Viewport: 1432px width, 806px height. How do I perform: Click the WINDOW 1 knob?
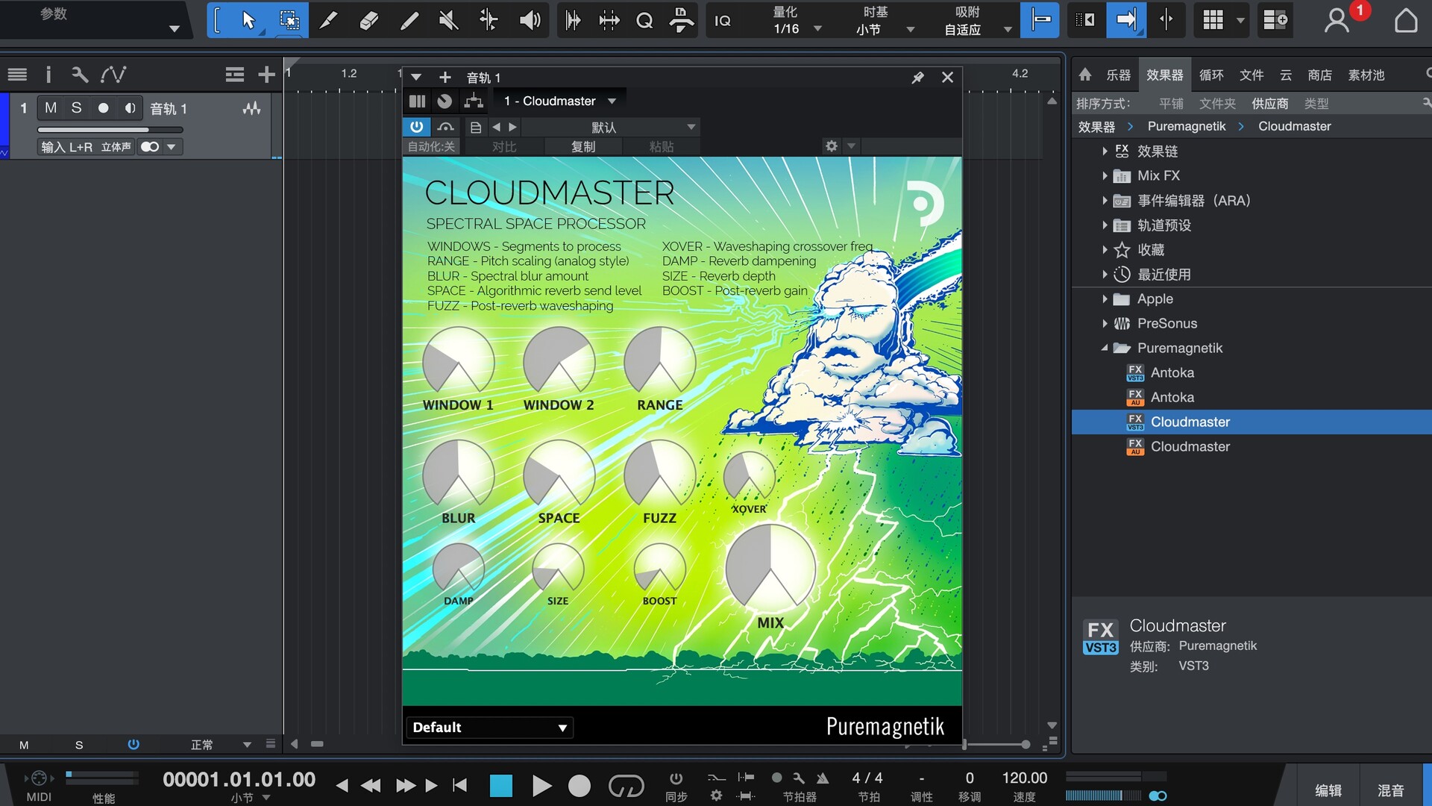tap(458, 361)
